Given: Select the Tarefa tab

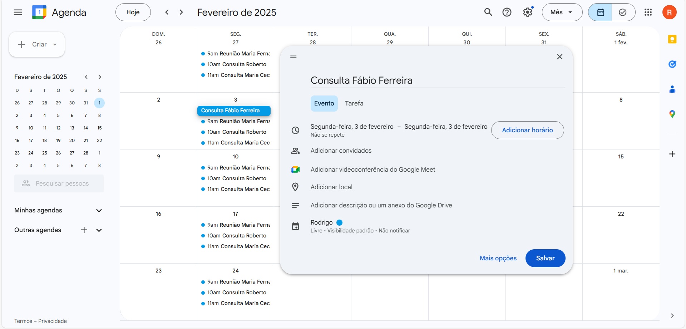Looking at the screenshot, I should point(354,103).
